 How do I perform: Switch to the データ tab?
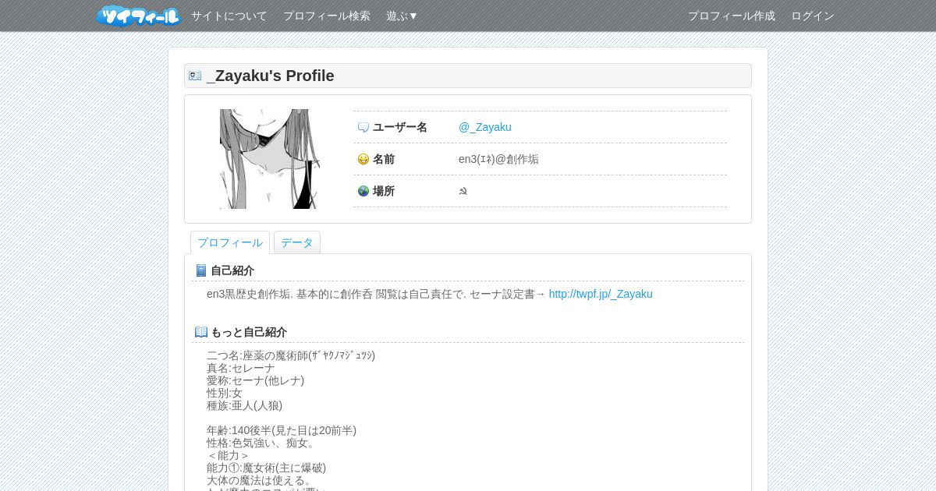click(x=297, y=242)
